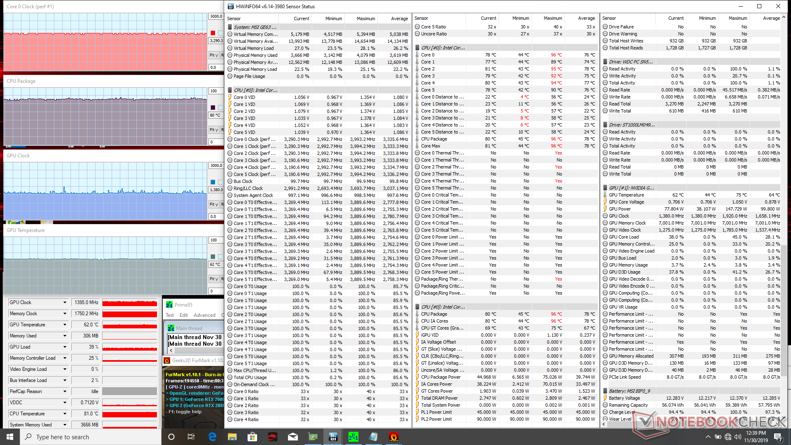Open the GPU Temperature dropdown in GPU-Z

(65, 325)
